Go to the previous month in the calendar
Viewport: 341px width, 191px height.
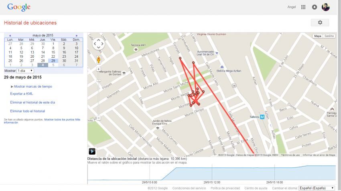pyautogui.click(x=10, y=35)
